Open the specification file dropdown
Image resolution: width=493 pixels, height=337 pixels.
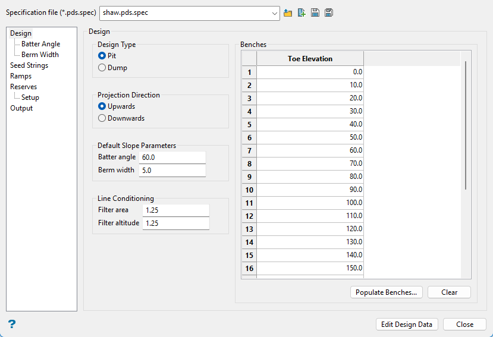coord(274,13)
